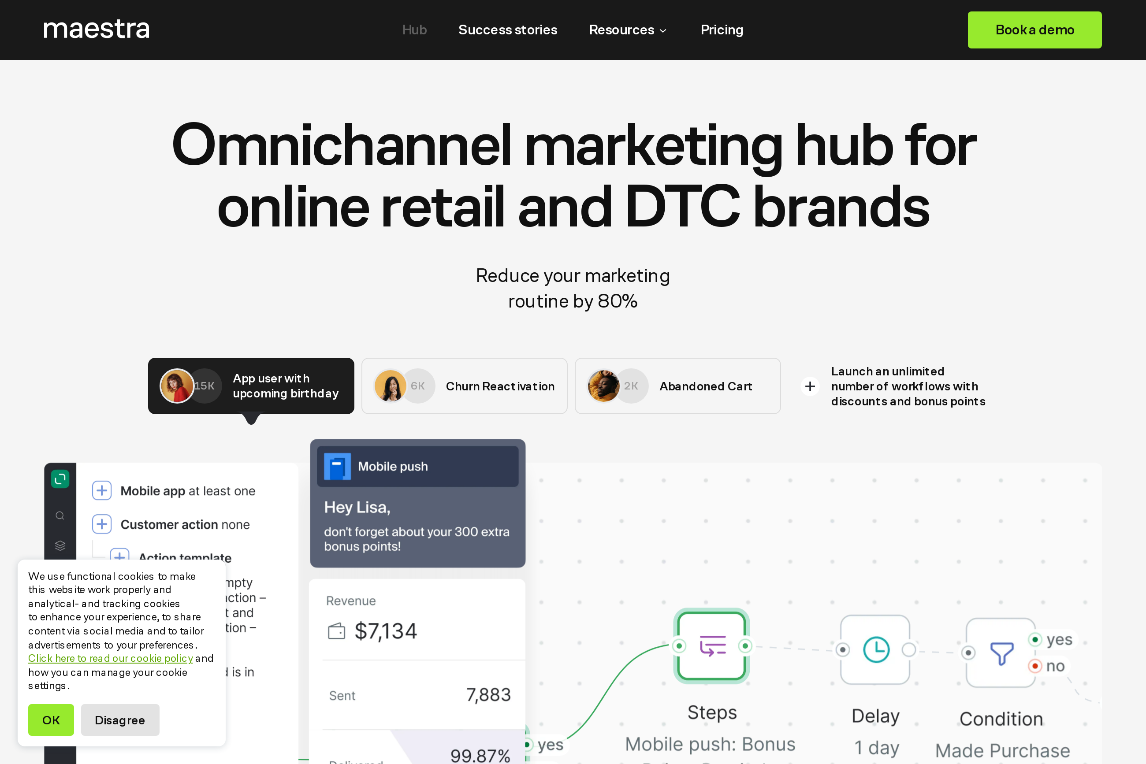This screenshot has width=1146, height=764.
Task: Open Success stories nav item
Action: [x=507, y=30]
